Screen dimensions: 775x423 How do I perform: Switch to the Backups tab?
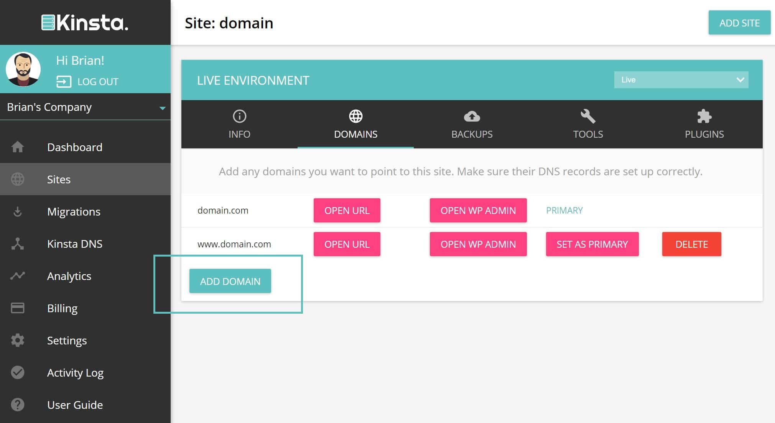(x=472, y=124)
